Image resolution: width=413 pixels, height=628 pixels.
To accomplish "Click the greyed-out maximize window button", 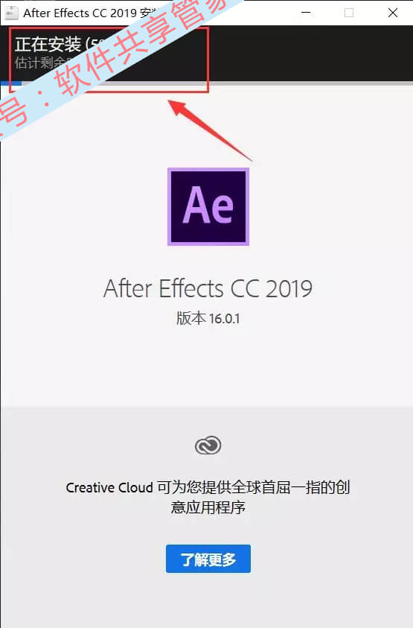I will coord(349,13).
